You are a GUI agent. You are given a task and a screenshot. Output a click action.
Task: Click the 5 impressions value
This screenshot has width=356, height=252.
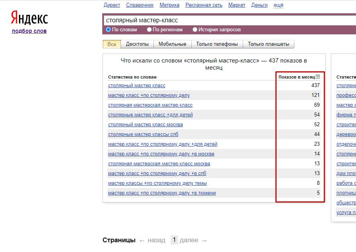click(x=318, y=193)
